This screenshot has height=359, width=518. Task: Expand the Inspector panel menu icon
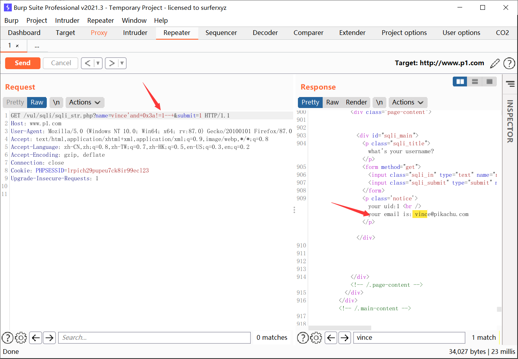coord(510,84)
